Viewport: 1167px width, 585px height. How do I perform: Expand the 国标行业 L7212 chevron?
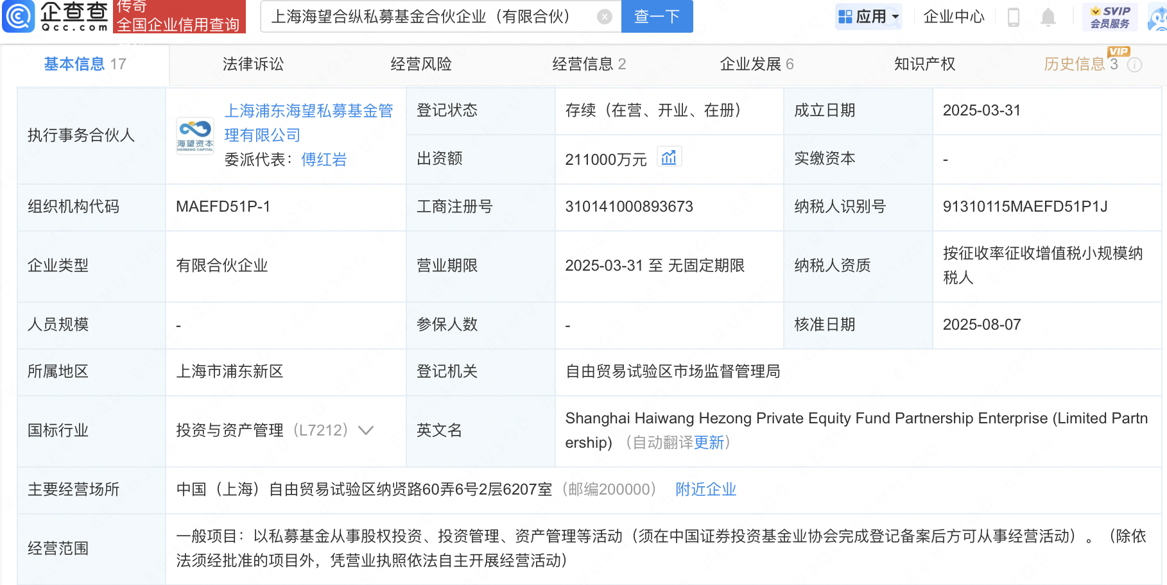tap(366, 430)
